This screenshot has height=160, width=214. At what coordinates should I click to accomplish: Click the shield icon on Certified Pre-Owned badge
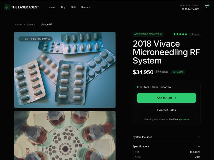tap(22, 39)
